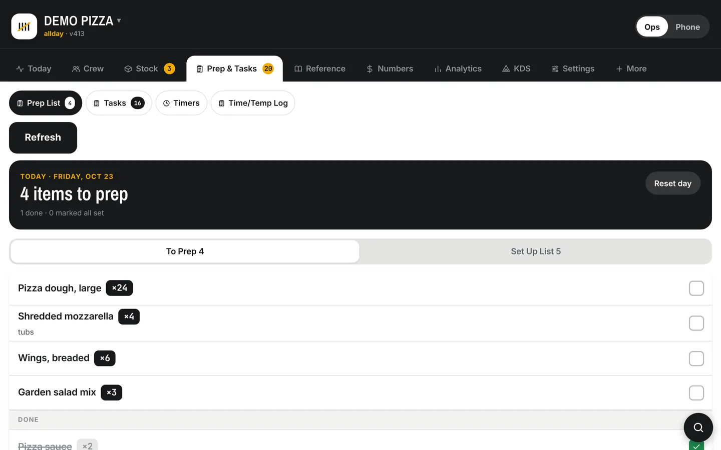Image resolution: width=721 pixels, height=450 pixels.
Task: Switch to the Set Up List tab
Action: [536, 251]
